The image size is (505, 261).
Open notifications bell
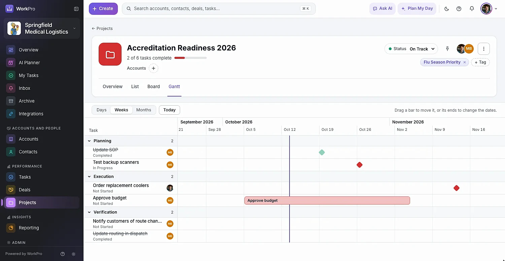(472, 9)
